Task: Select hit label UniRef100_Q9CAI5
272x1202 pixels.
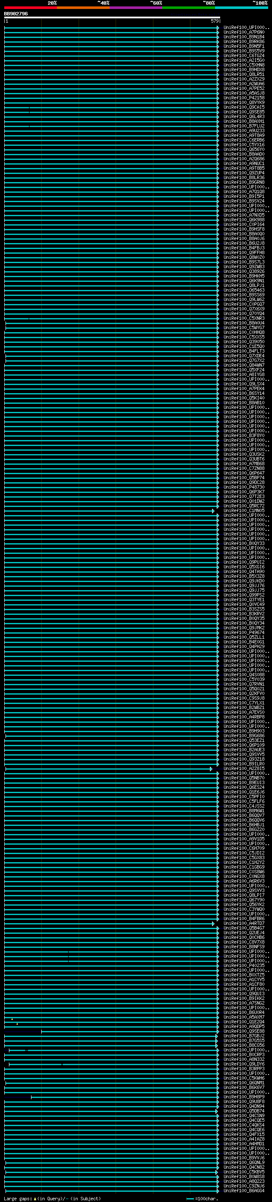Action: point(244,107)
